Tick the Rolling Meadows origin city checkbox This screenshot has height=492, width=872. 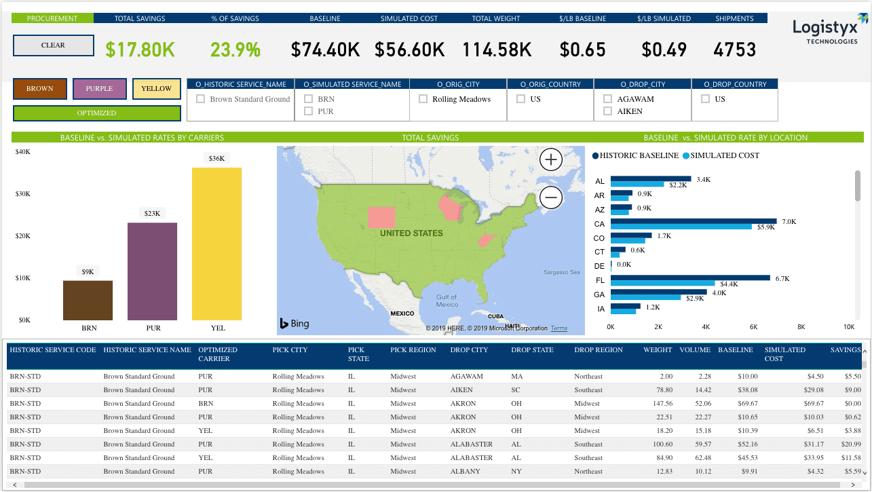pyautogui.click(x=423, y=99)
